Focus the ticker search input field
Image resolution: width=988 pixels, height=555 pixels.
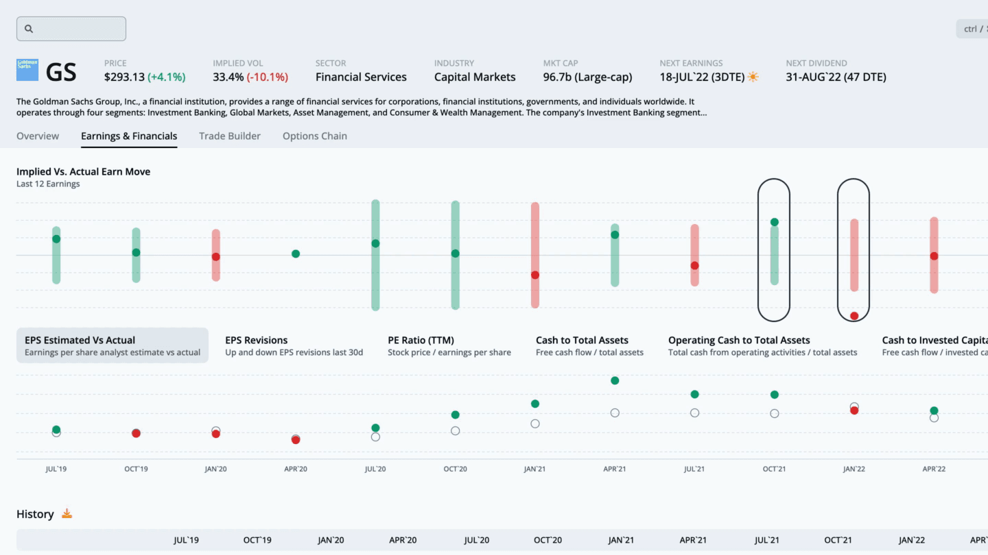pyautogui.click(x=71, y=29)
